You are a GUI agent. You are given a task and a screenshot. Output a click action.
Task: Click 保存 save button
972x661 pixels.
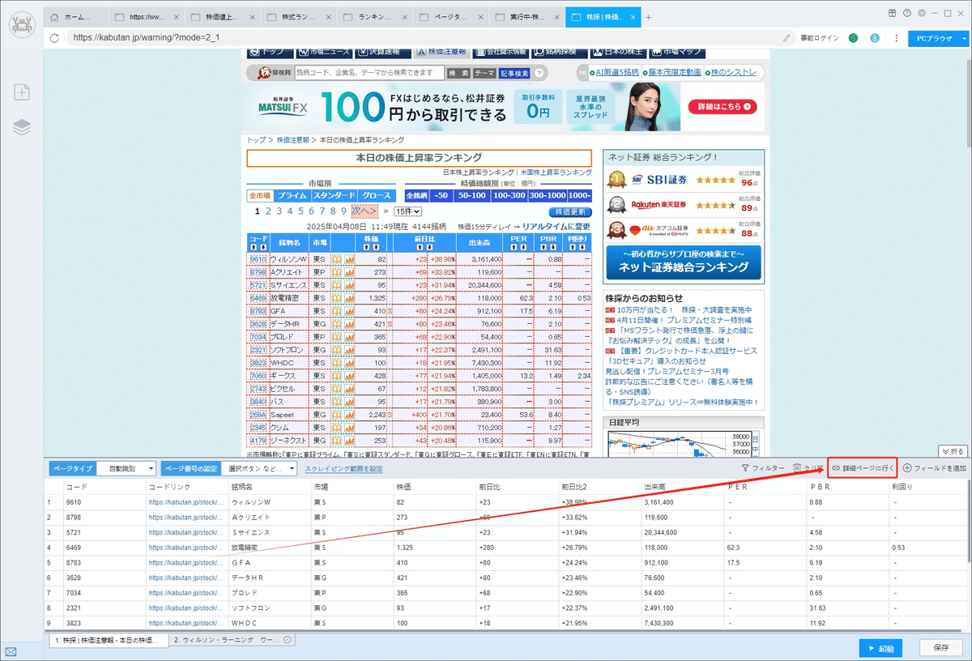click(941, 648)
